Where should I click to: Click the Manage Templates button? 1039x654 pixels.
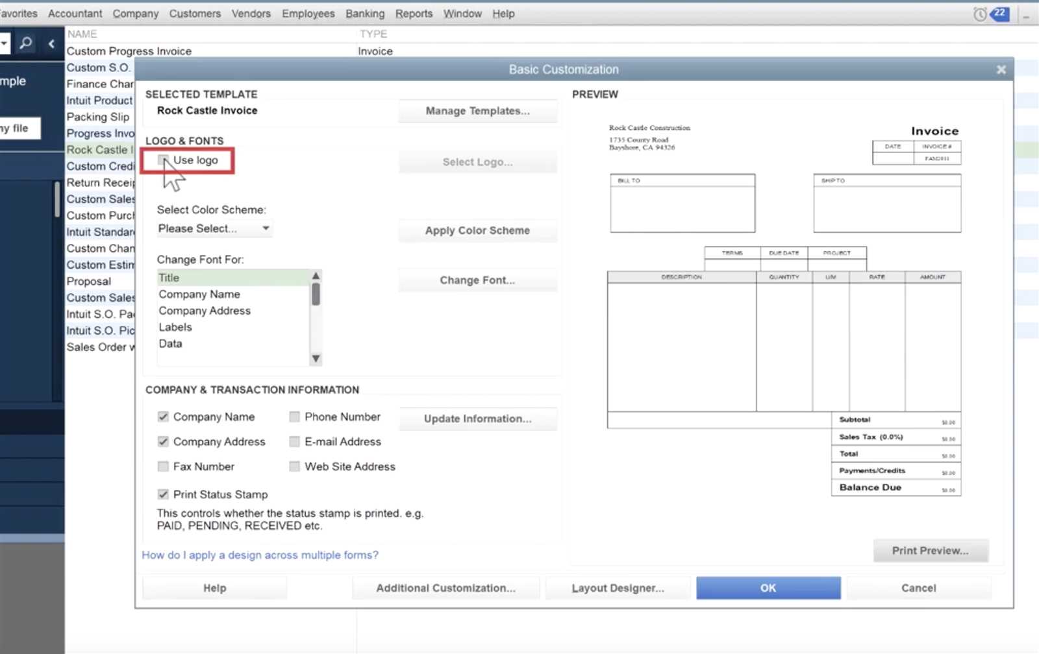[x=477, y=111]
